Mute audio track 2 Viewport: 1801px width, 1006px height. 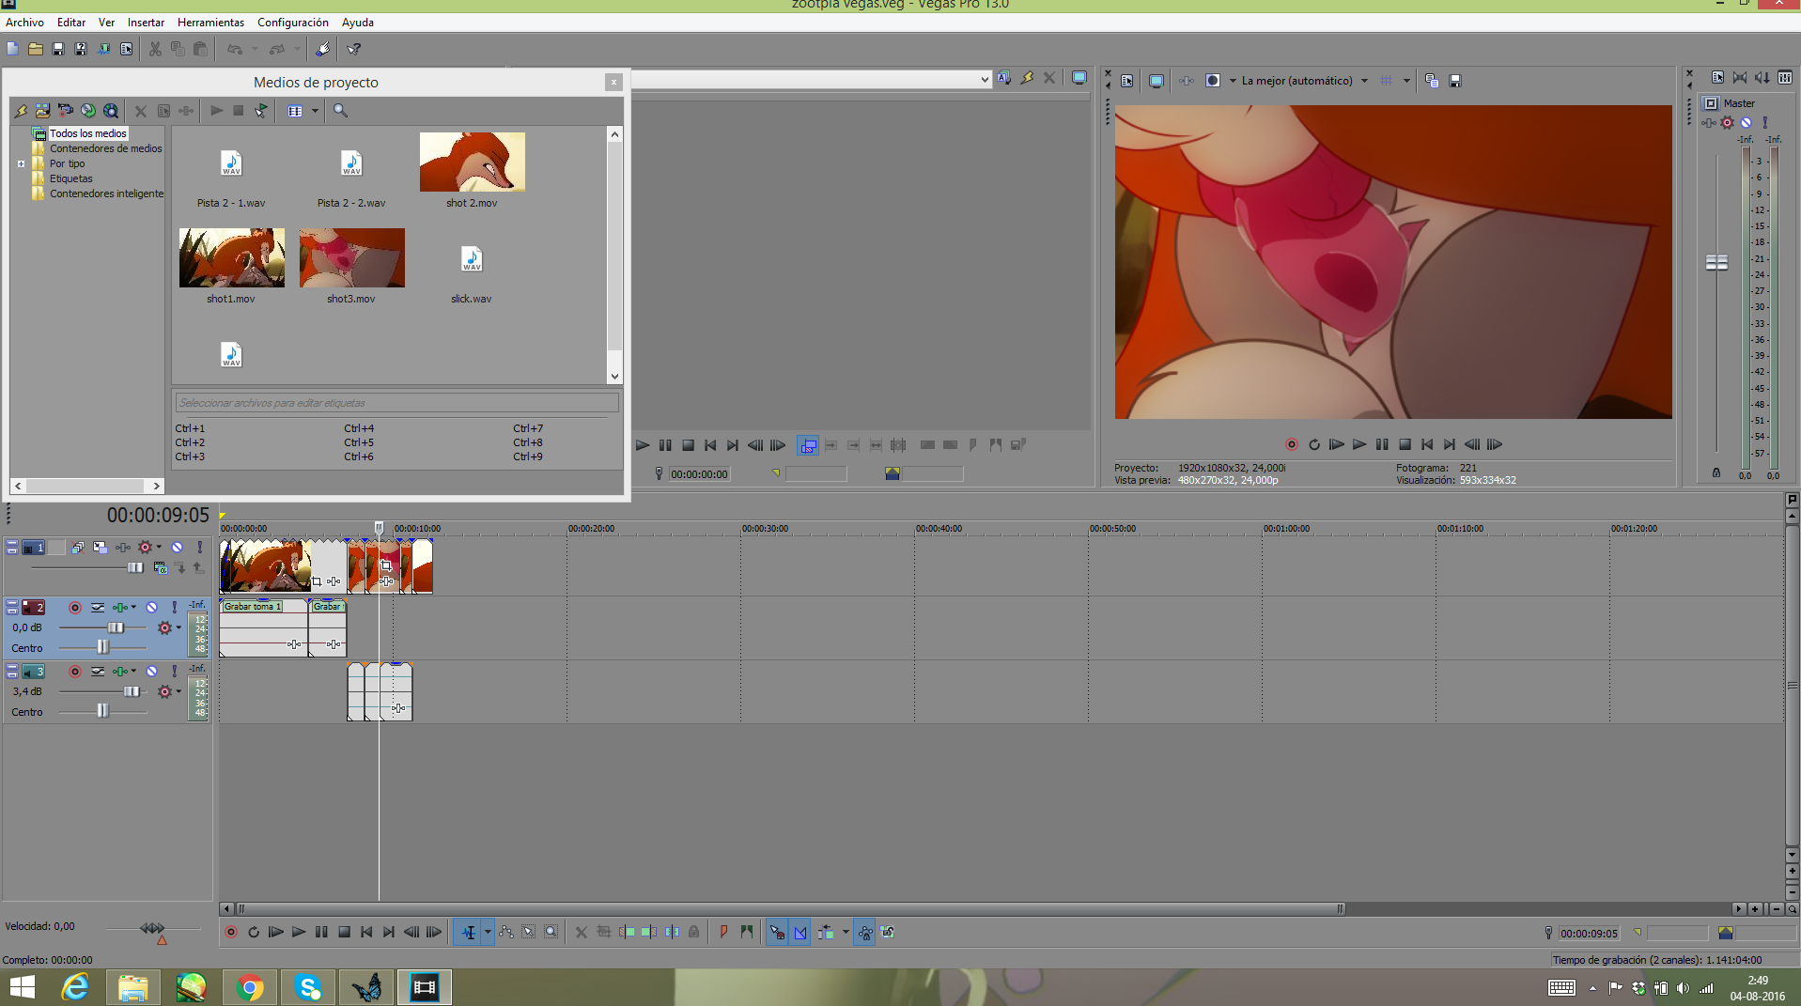[x=151, y=608]
